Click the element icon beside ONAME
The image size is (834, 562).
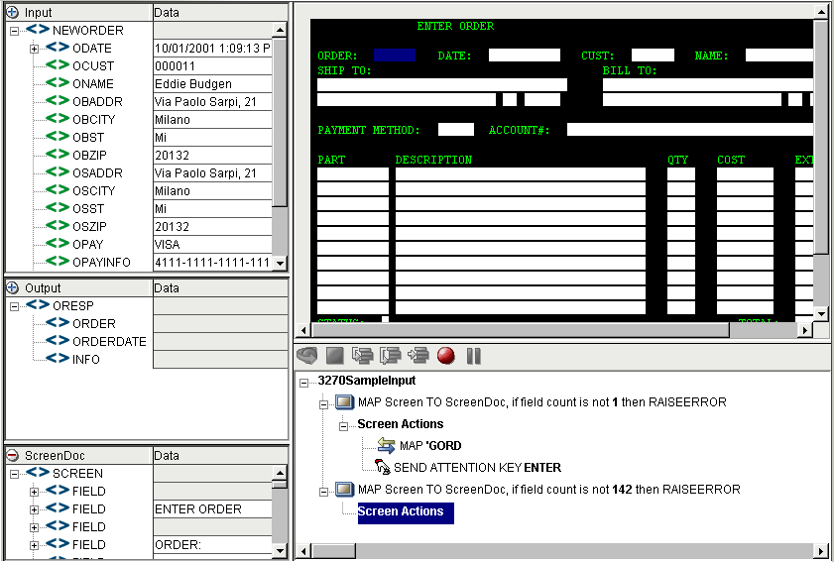(58, 83)
